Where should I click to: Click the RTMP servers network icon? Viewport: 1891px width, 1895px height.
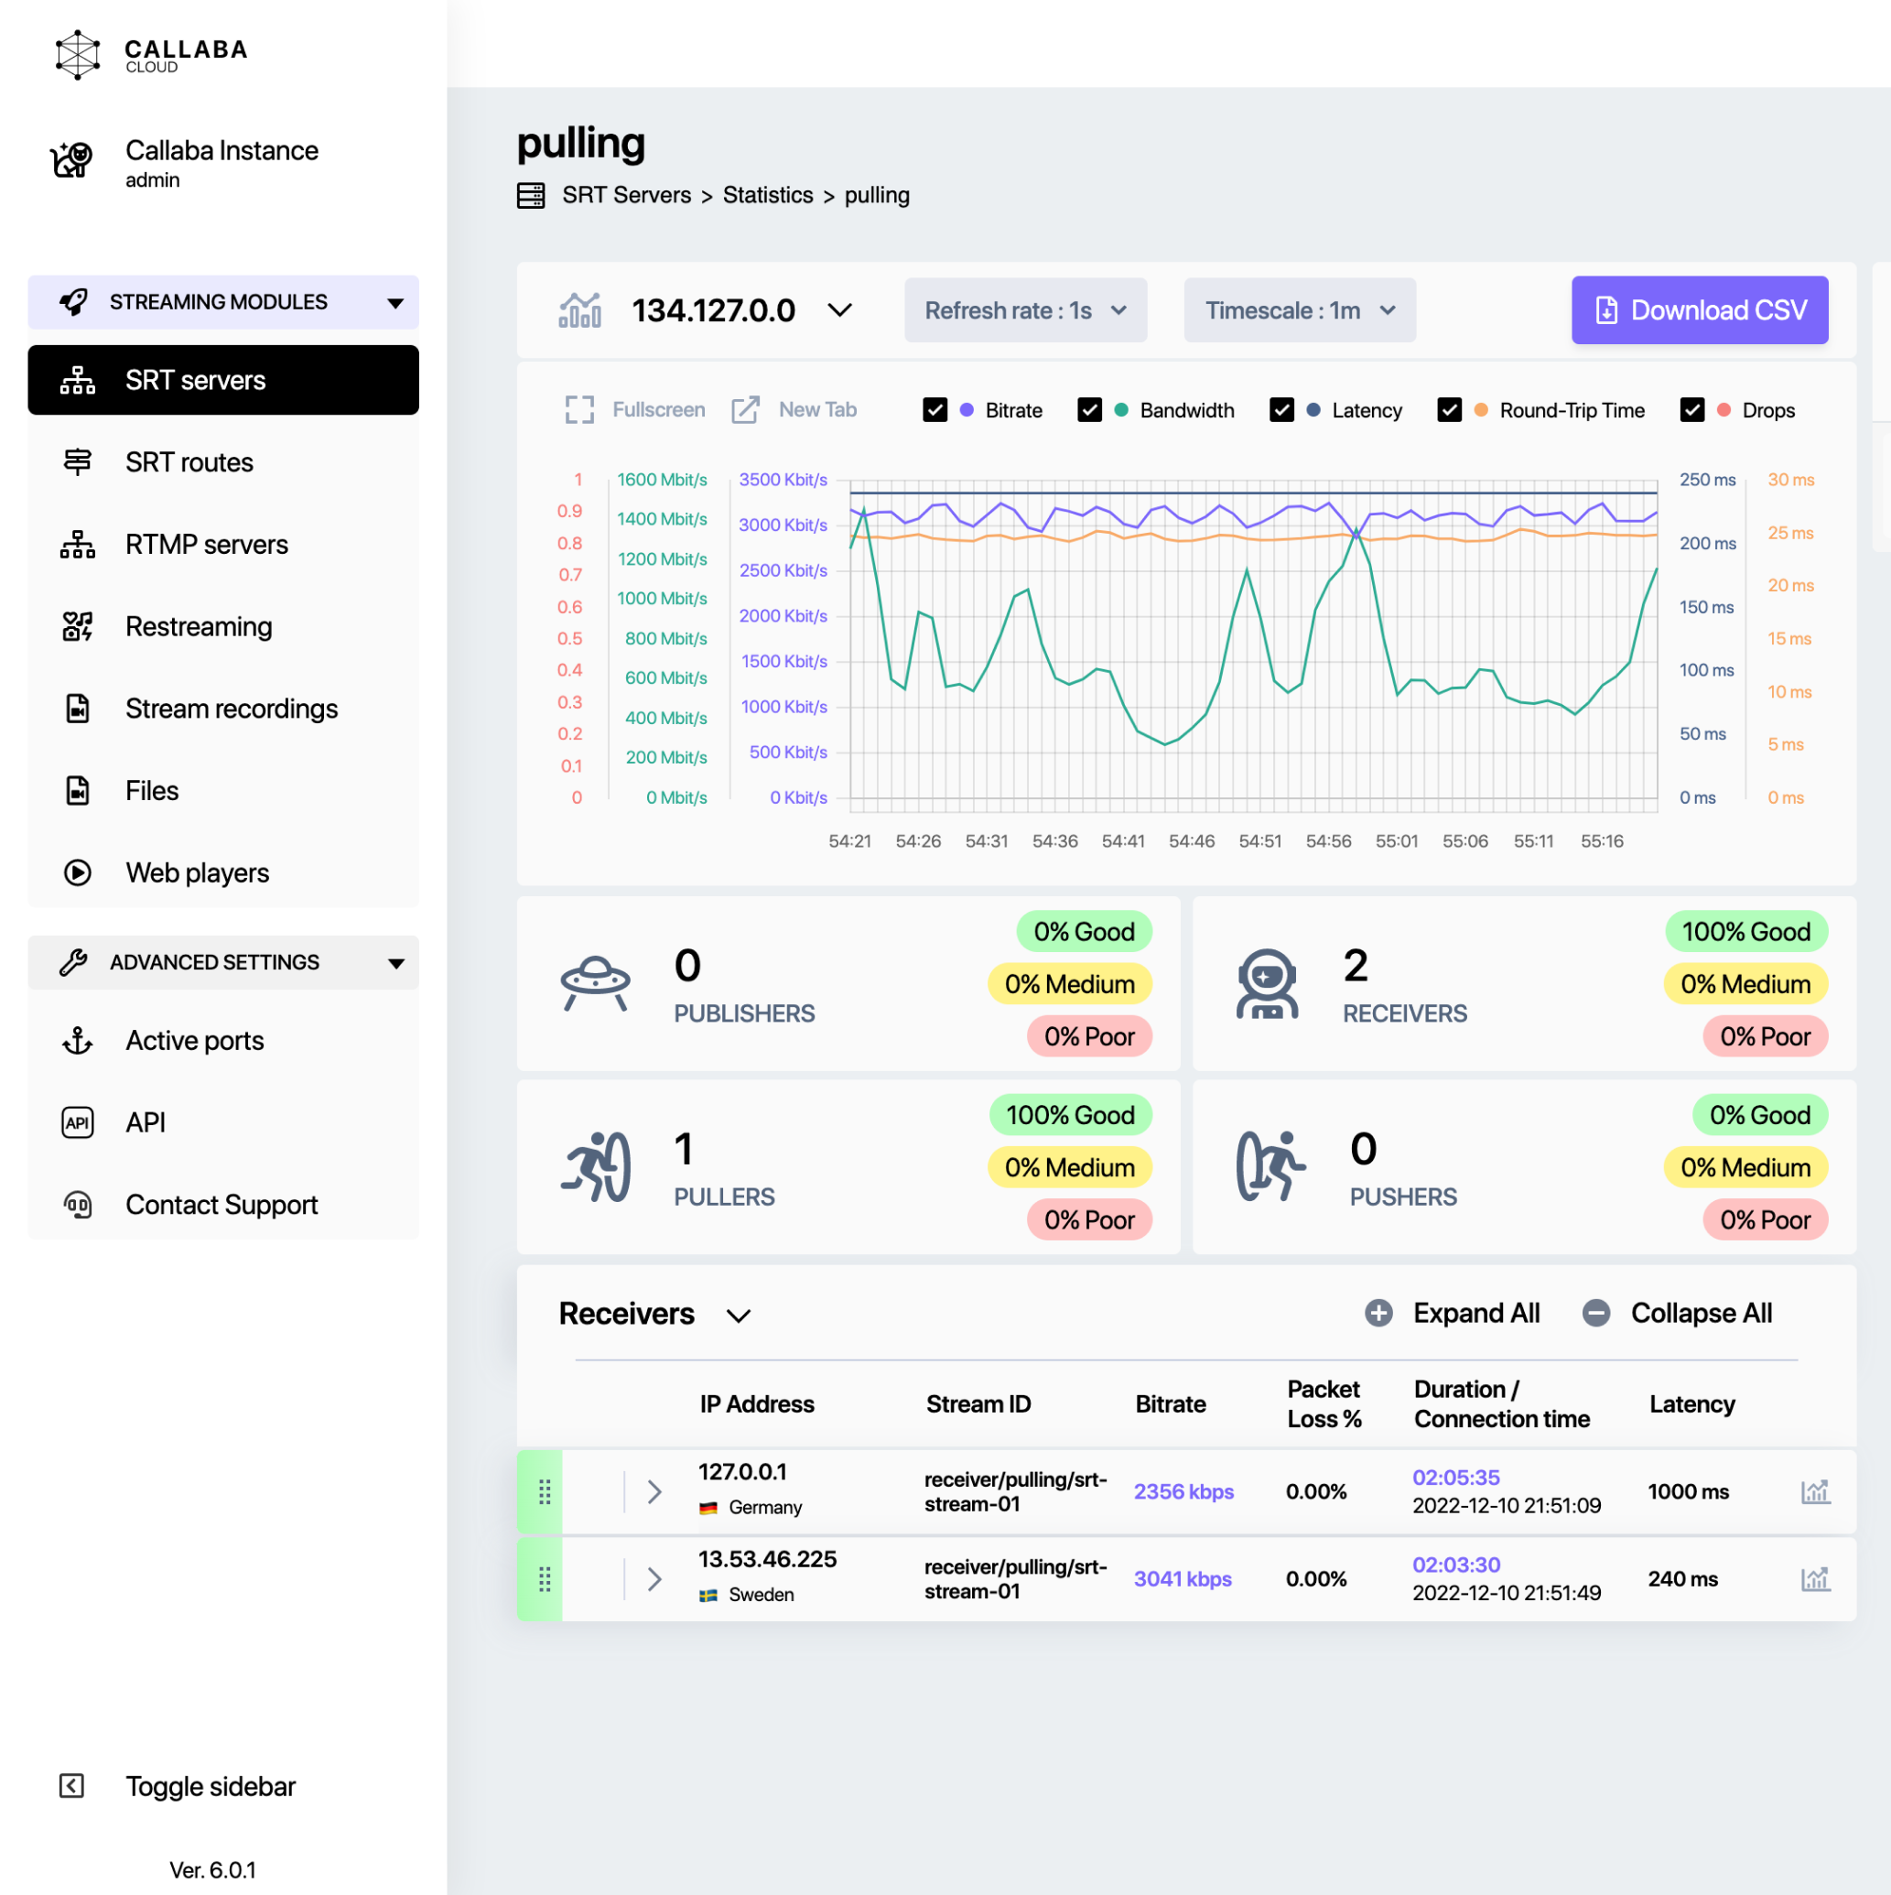[x=78, y=545]
